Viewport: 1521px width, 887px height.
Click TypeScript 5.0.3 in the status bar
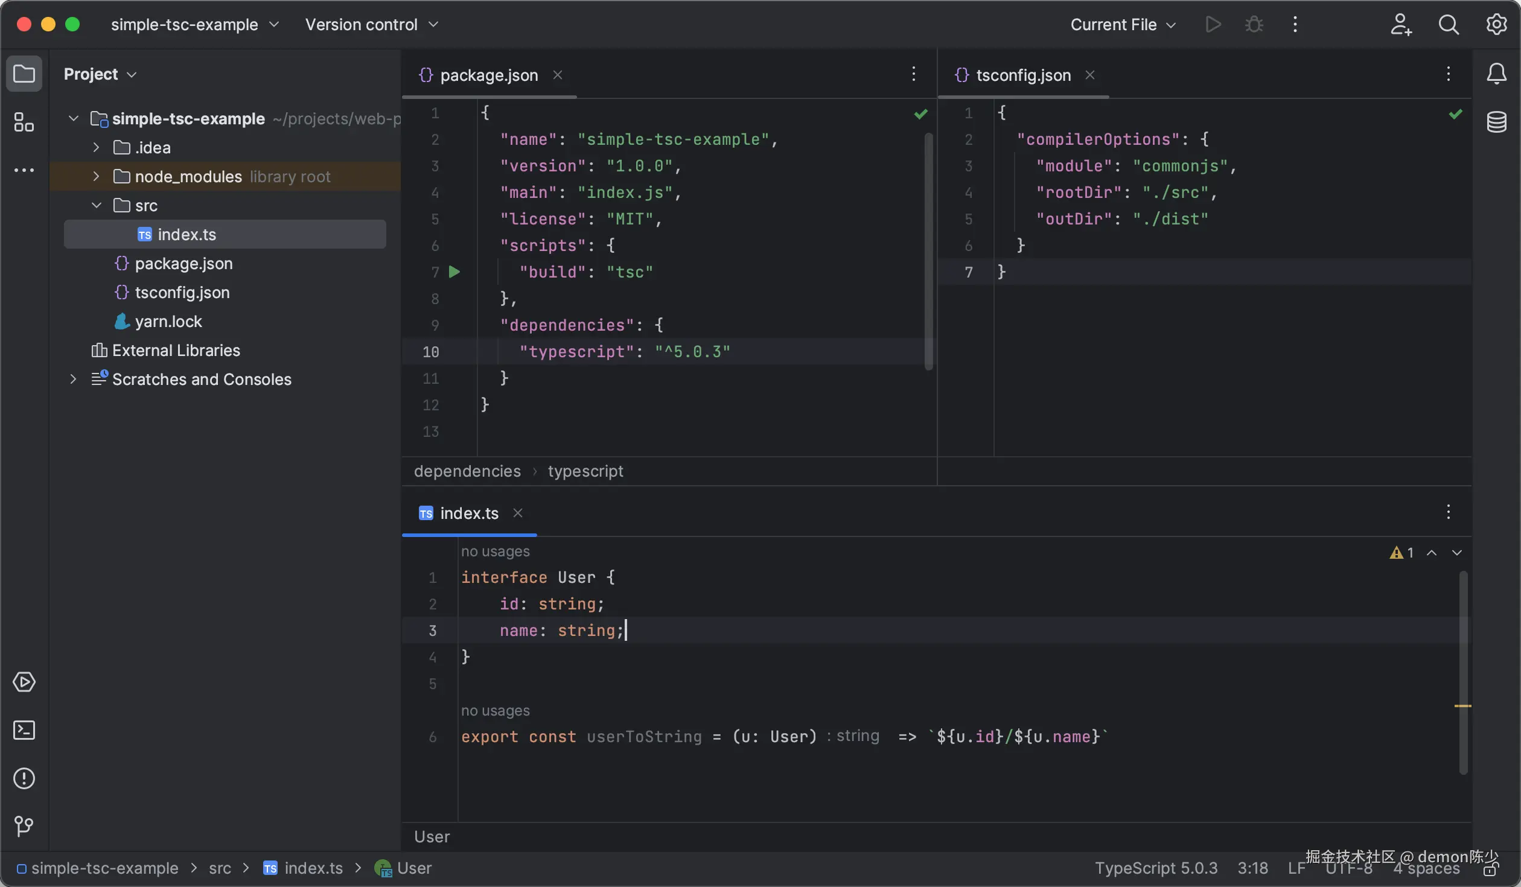pos(1156,868)
